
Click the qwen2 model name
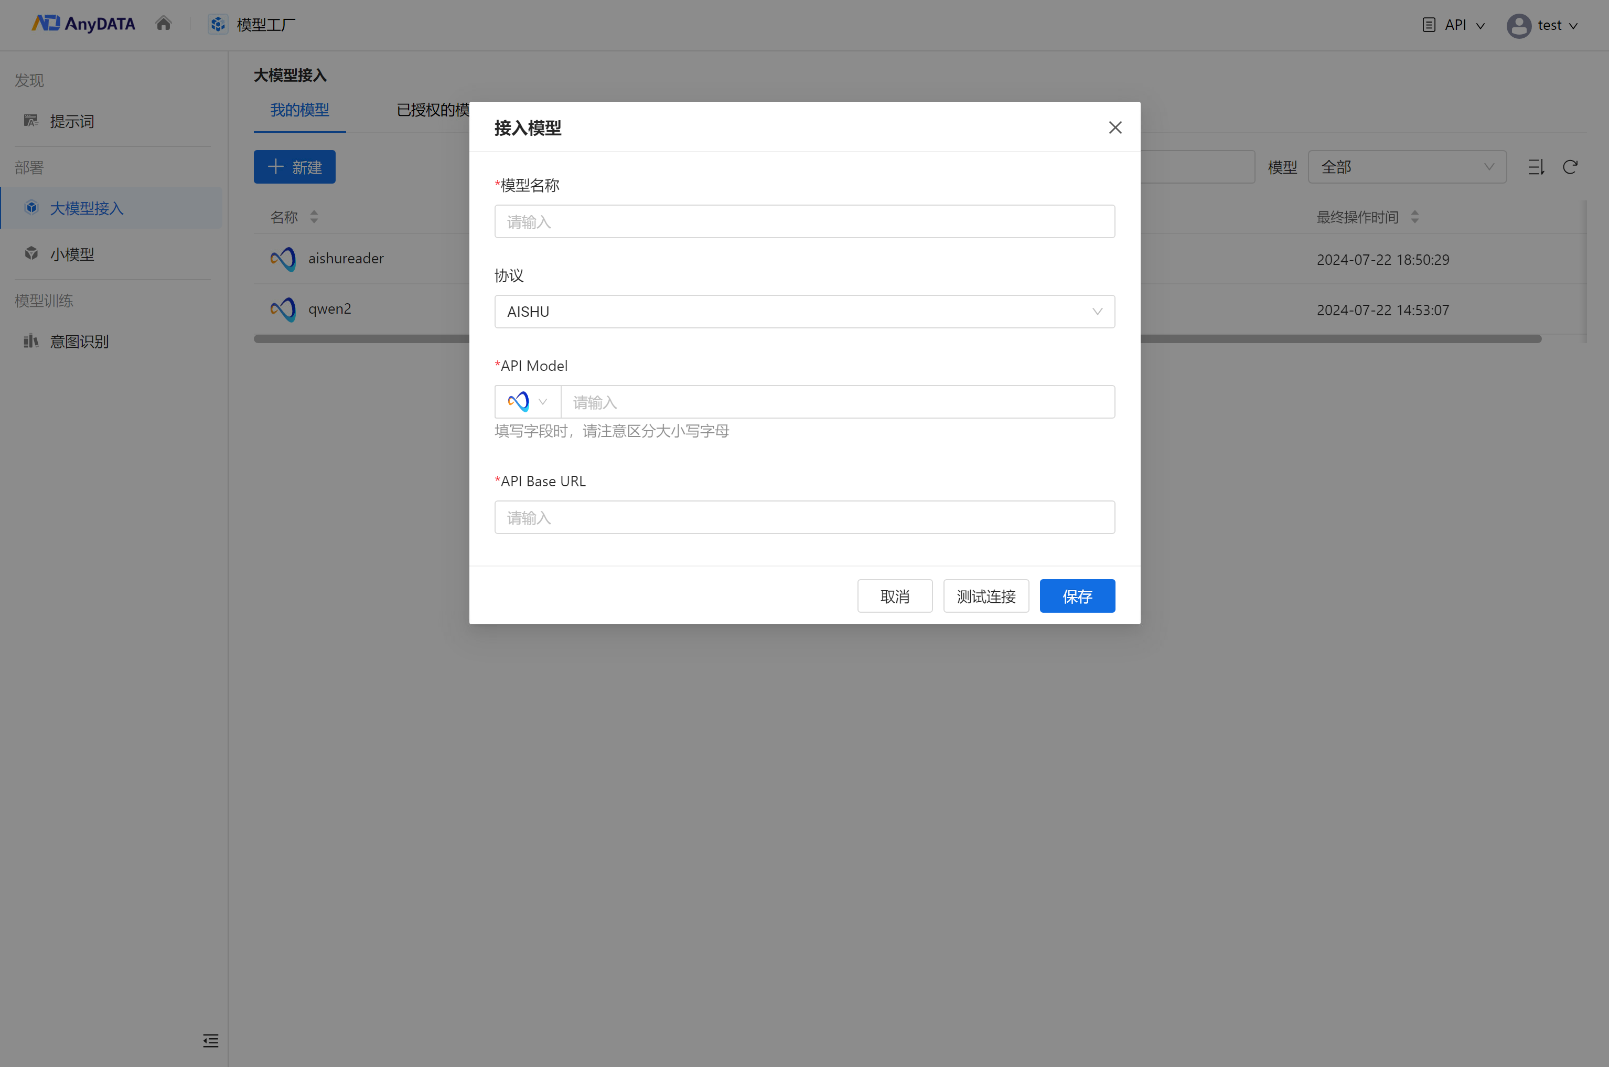point(329,309)
